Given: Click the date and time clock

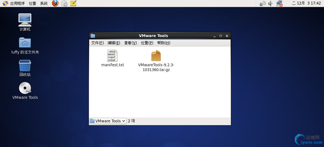Looking at the screenshot, I should pyautogui.click(x=306, y=3).
